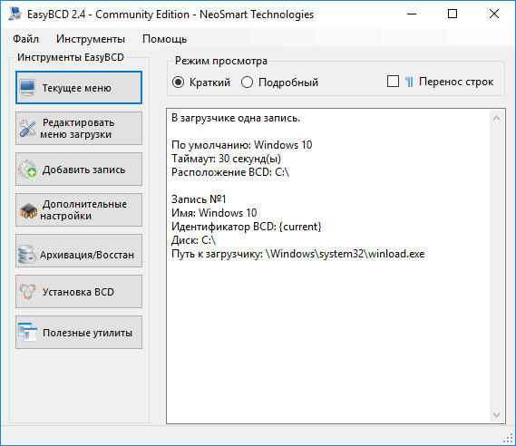The width and height of the screenshot is (516, 446).
Task: Click the EasyBCD app icon in title bar
Action: point(15,14)
